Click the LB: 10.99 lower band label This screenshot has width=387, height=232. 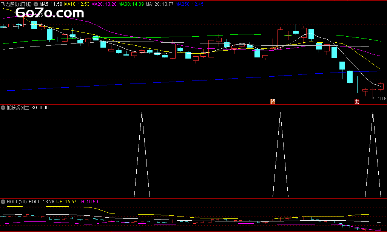coord(88,202)
